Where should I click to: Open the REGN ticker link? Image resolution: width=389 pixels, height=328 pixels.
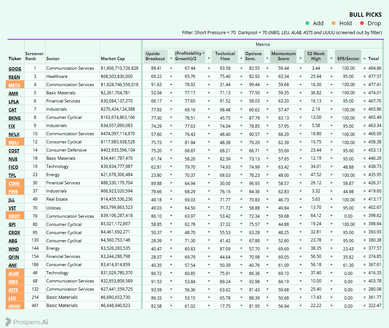[14, 77]
